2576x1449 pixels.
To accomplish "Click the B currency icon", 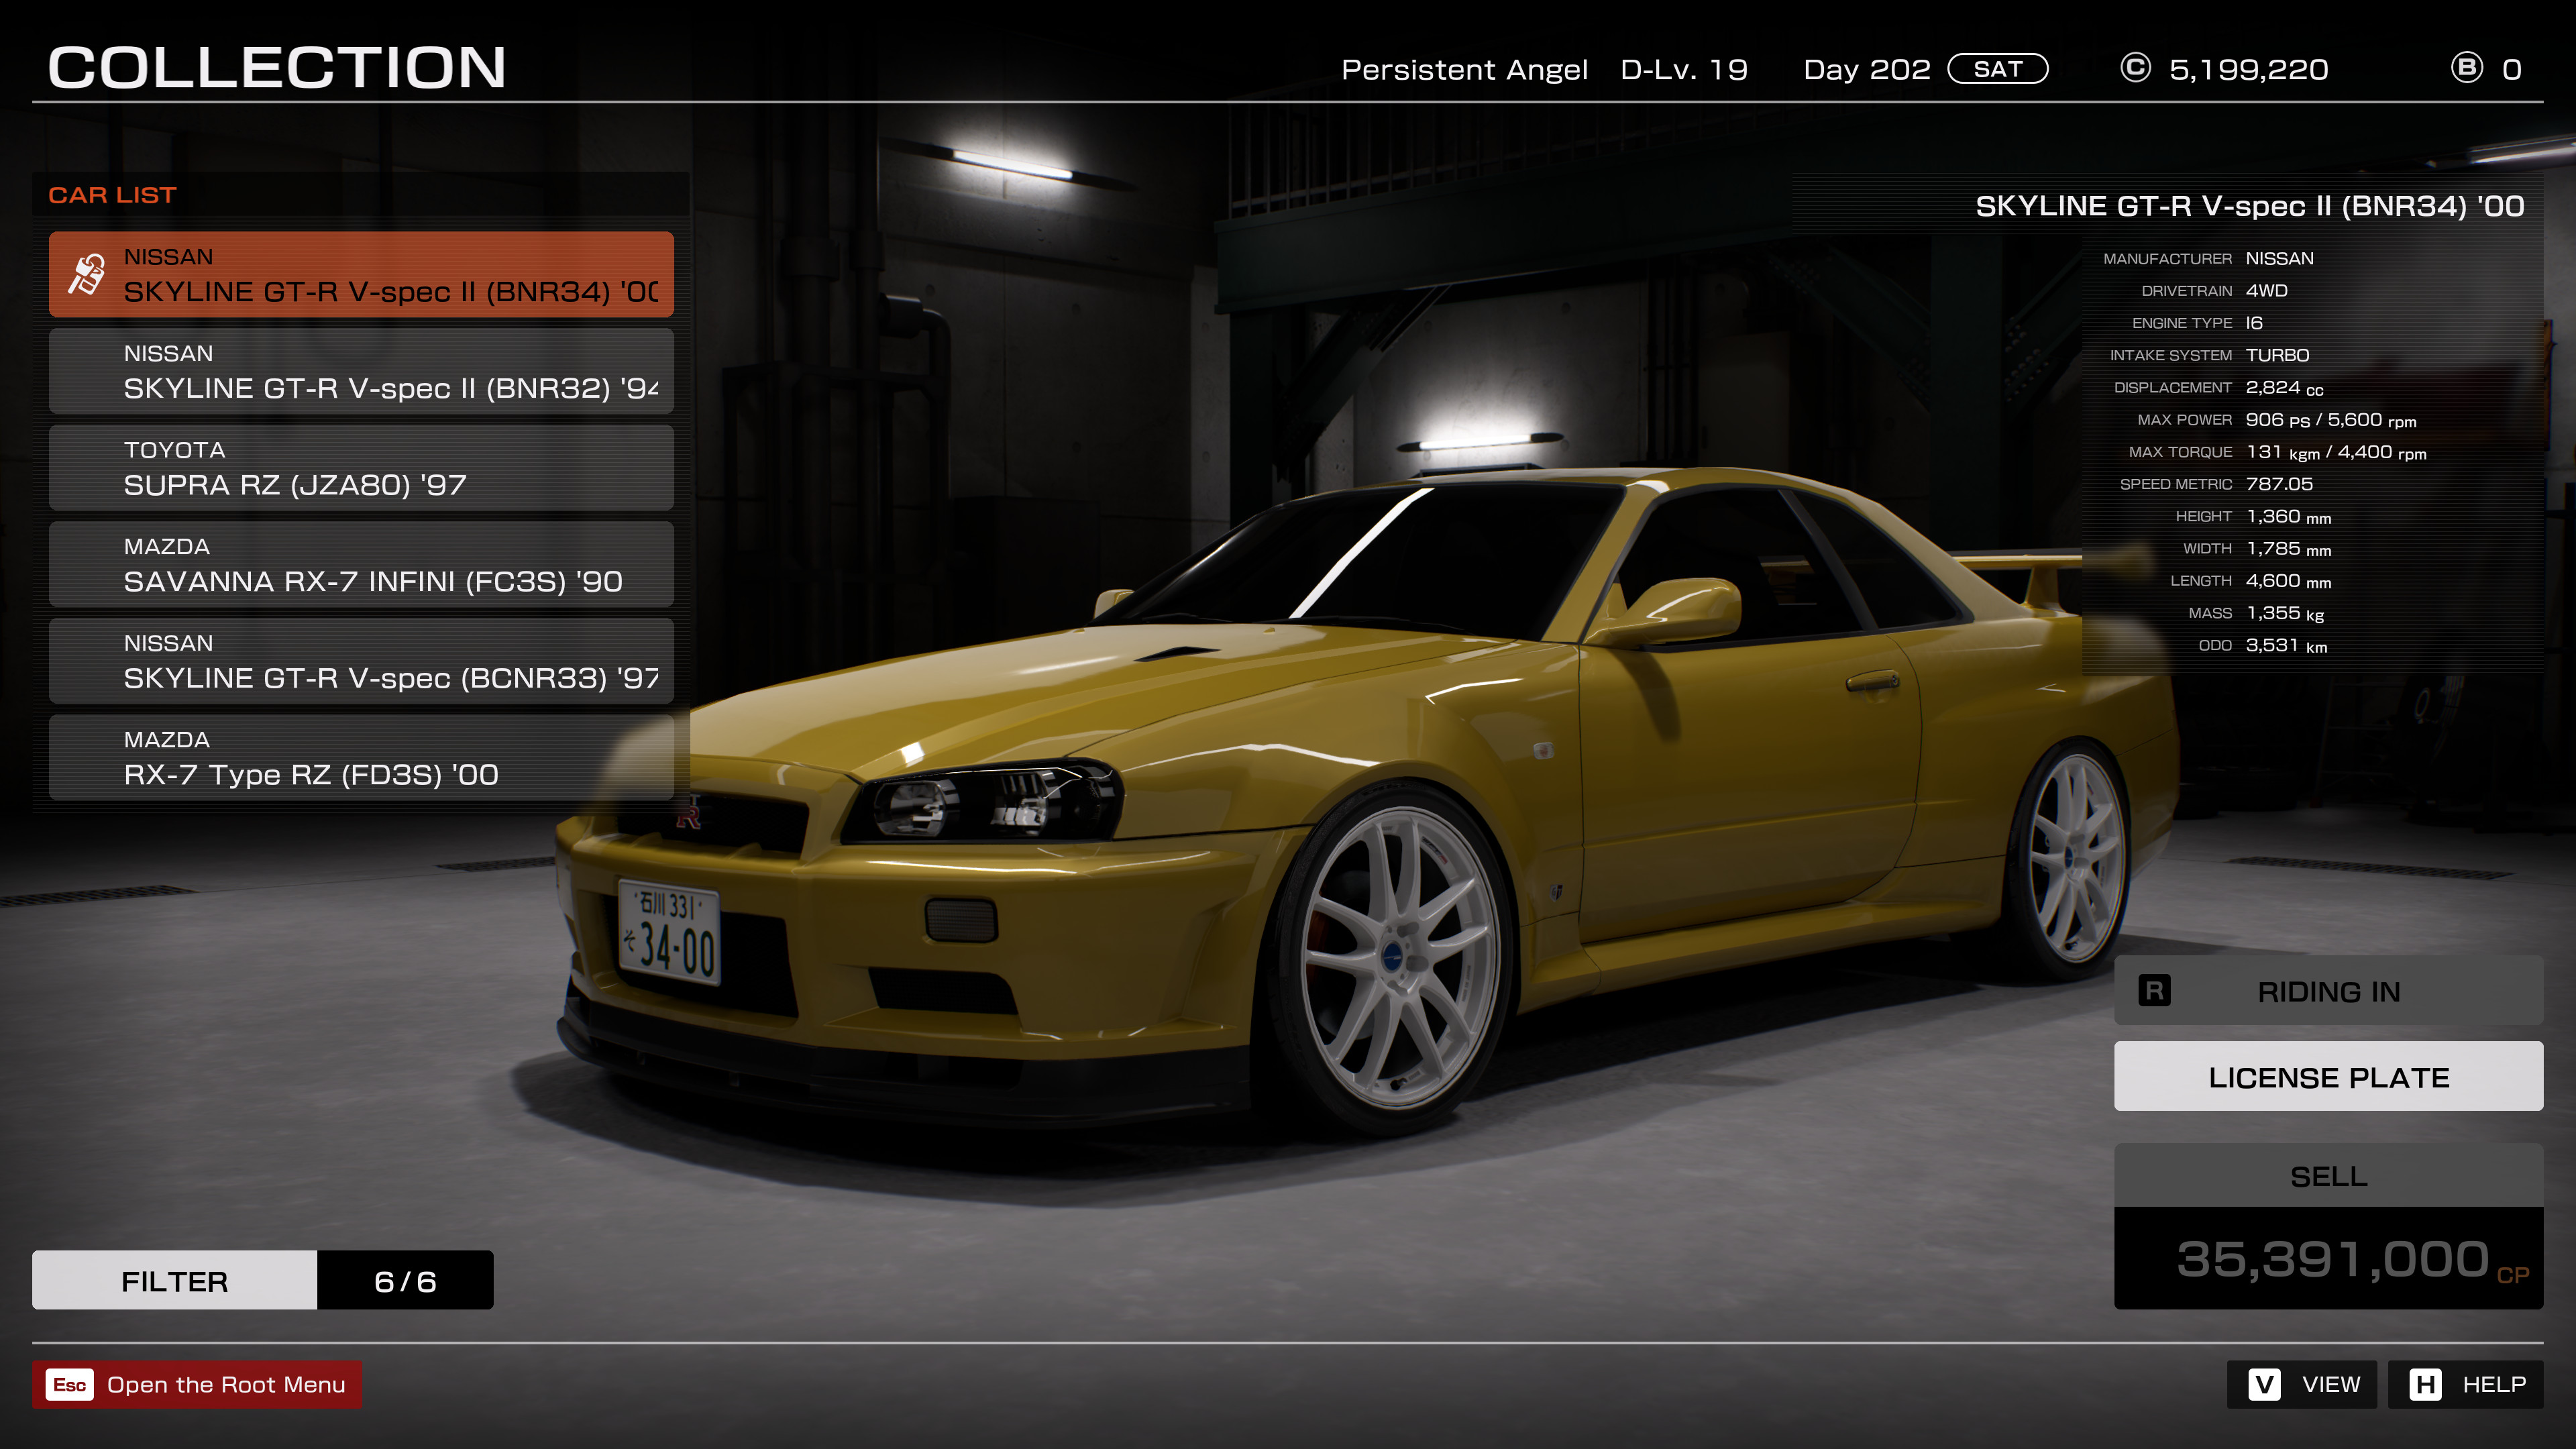I will tap(2466, 68).
